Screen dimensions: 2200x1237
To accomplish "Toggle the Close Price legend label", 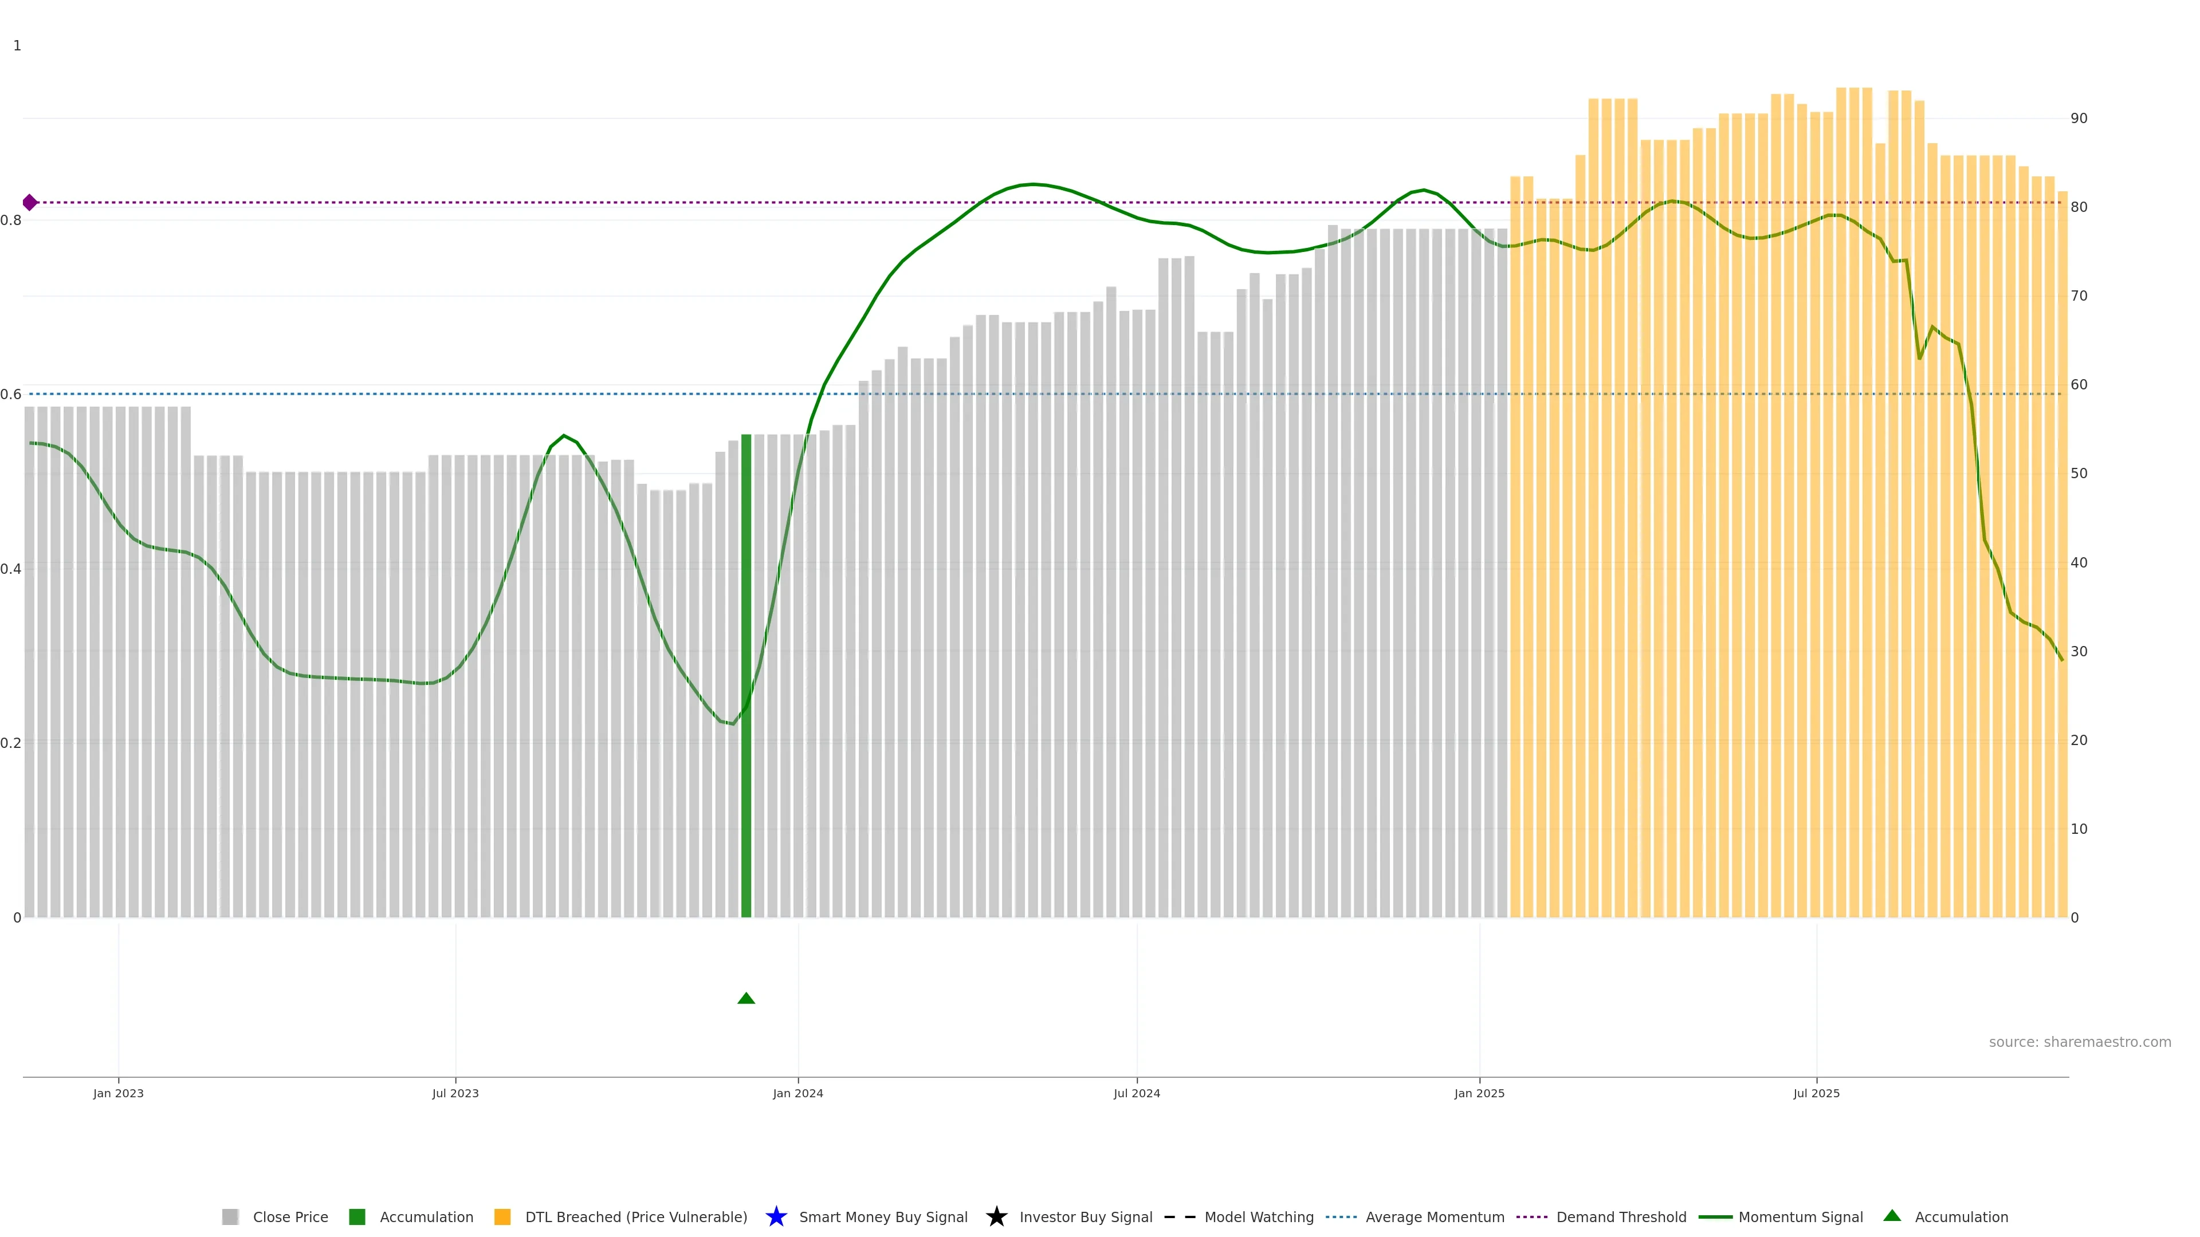I will (x=290, y=1216).
